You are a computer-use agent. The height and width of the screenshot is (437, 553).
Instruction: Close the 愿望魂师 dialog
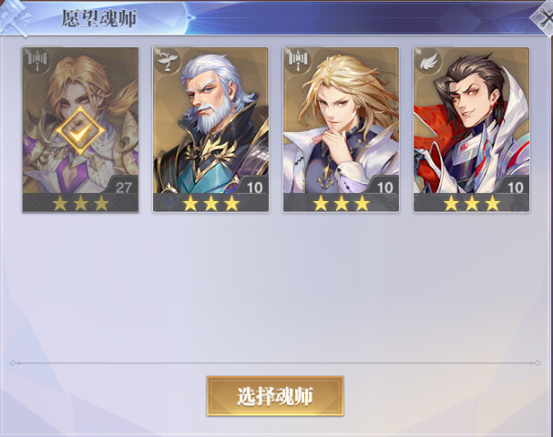(544, 18)
